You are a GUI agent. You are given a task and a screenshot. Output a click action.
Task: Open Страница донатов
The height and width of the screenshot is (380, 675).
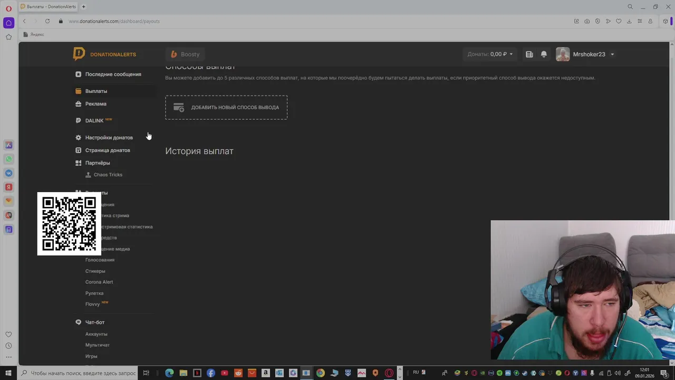[108, 150]
